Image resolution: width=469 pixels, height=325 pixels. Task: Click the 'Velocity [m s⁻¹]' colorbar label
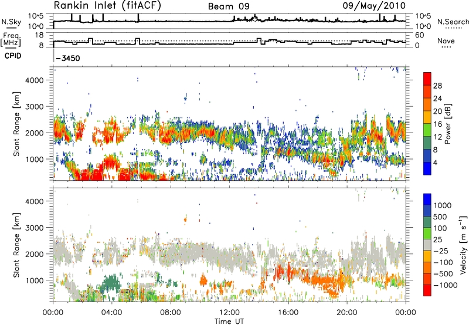[x=463, y=245]
